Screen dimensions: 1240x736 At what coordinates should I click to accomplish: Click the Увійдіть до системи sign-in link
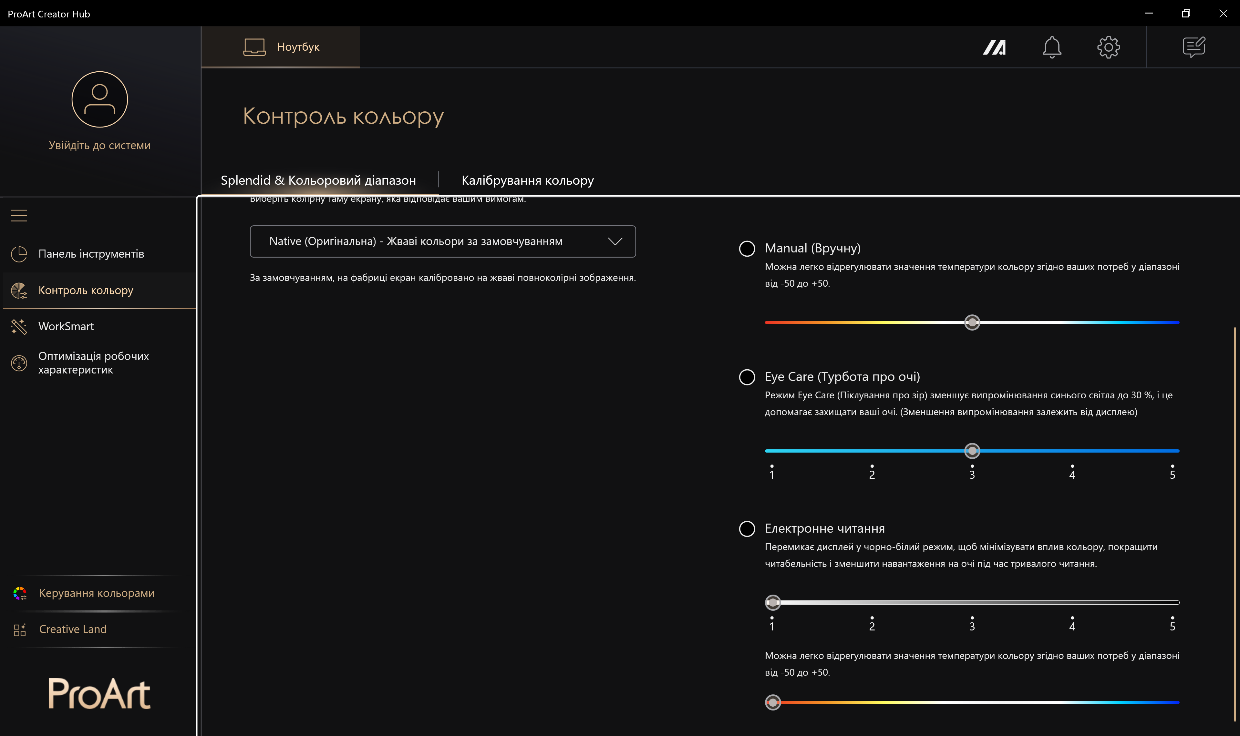99,145
